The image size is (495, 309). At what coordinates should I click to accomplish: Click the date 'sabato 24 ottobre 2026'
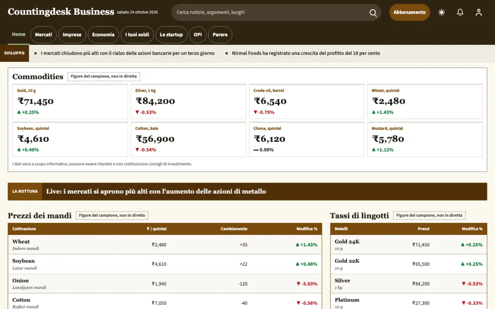click(137, 12)
